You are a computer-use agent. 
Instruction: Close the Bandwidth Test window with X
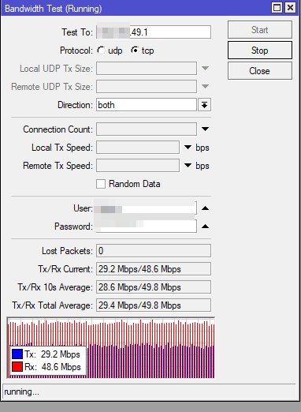coord(291,8)
